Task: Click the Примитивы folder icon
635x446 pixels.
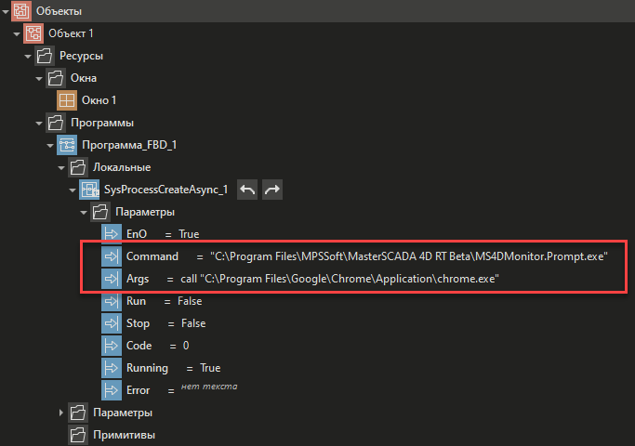Action: [78, 435]
